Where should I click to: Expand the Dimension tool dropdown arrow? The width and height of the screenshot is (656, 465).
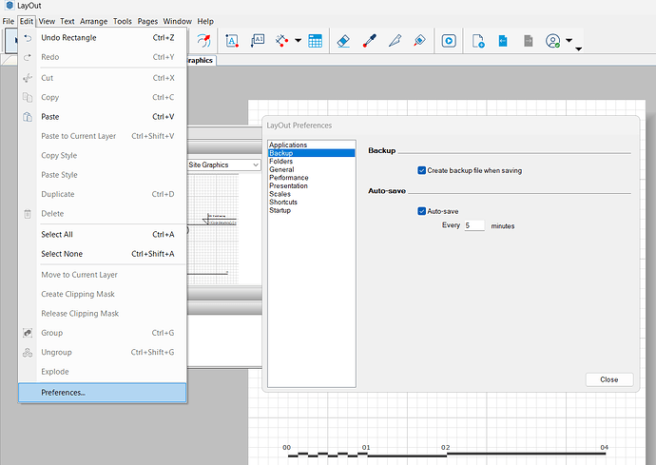(298, 41)
